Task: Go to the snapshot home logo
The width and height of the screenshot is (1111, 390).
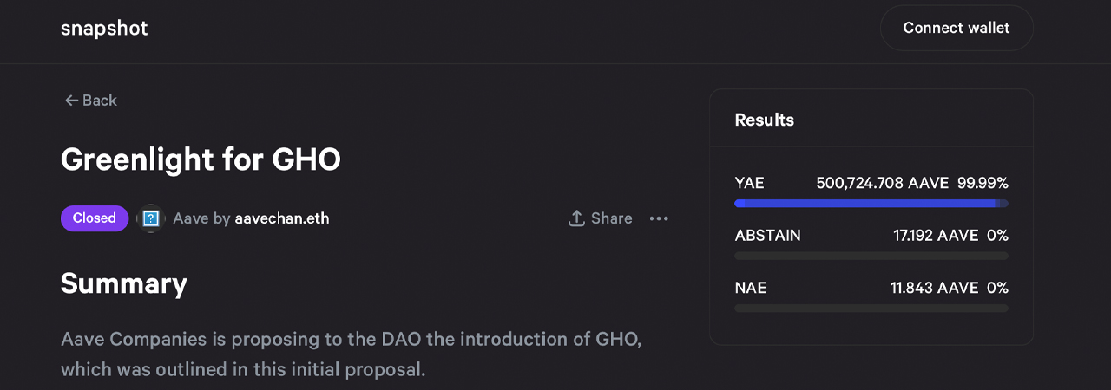Action: (x=104, y=28)
